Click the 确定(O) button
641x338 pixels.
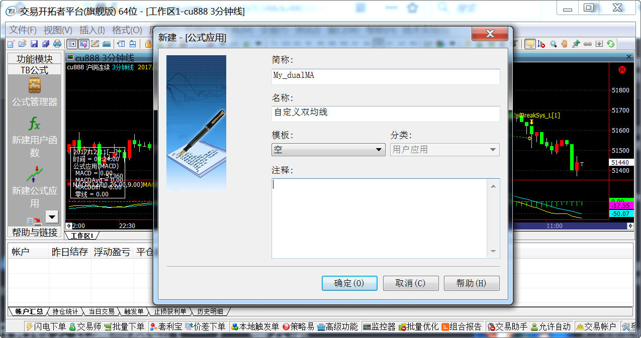(x=349, y=283)
